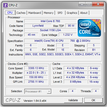Close the CPU-Z window
Viewport: 107px width, 107px height.
click(x=98, y=4)
